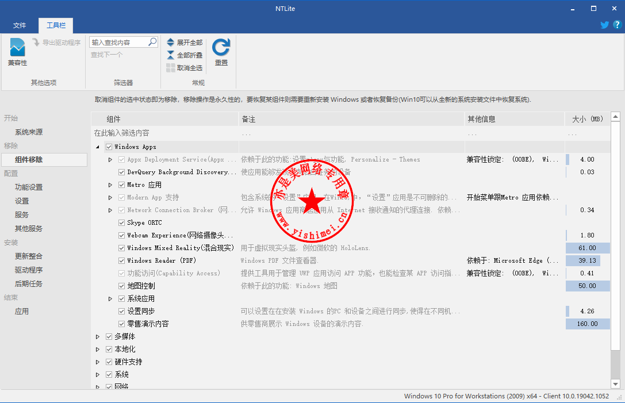Select the 工具栏 ribbon tab
This screenshot has height=403, width=625.
tap(56, 25)
